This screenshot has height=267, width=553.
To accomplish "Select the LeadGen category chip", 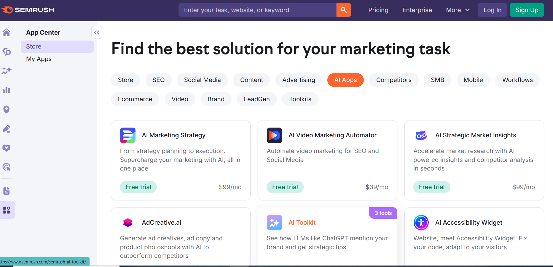I will pyautogui.click(x=257, y=99).
